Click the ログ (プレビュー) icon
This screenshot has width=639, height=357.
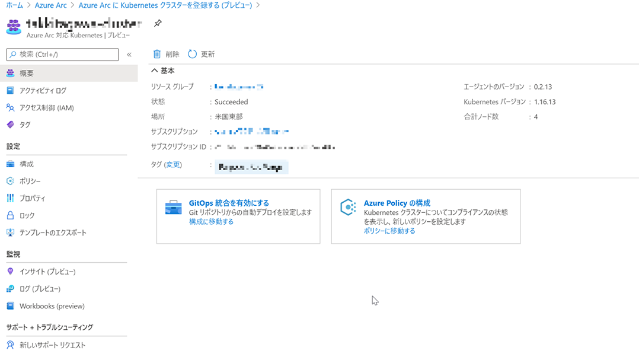click(11, 289)
